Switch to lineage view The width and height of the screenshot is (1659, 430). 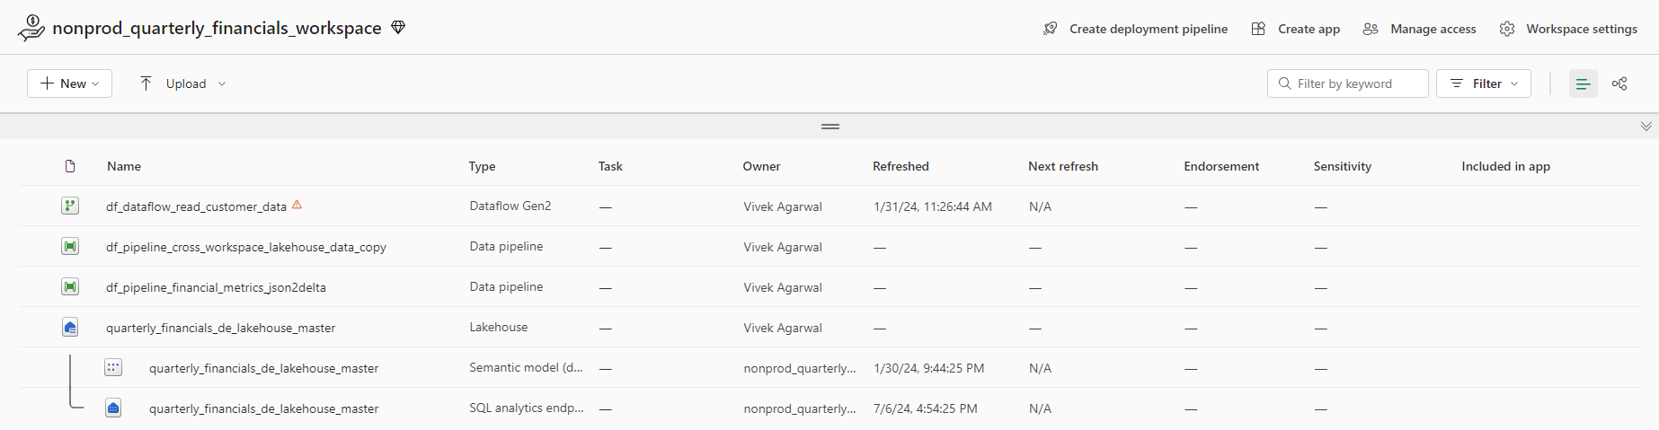click(x=1619, y=83)
